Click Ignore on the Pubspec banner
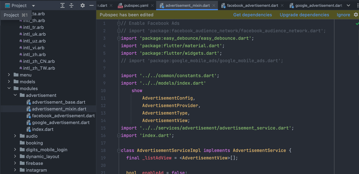 tap(343, 15)
